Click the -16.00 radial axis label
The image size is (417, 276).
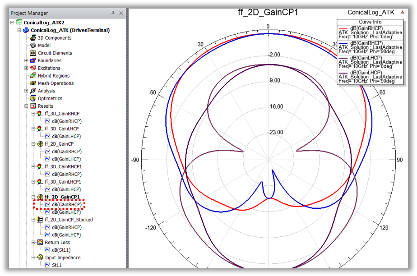(275, 106)
